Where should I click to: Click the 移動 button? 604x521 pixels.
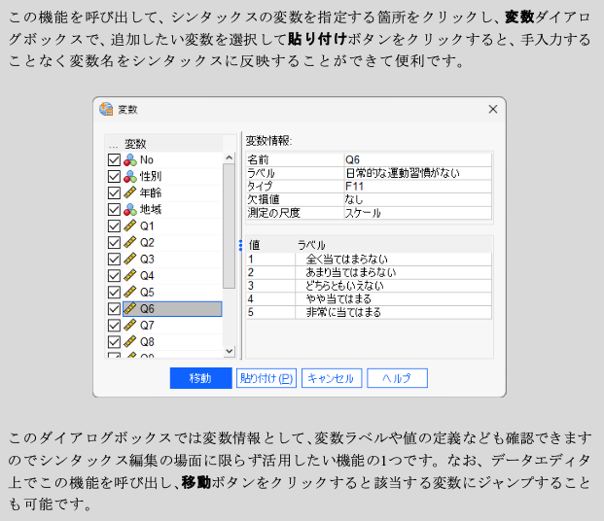[200, 378]
